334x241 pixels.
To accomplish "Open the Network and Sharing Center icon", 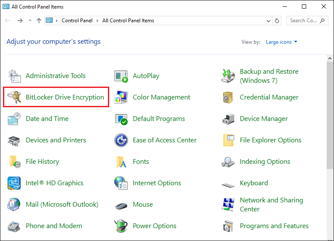I will click(x=228, y=205).
